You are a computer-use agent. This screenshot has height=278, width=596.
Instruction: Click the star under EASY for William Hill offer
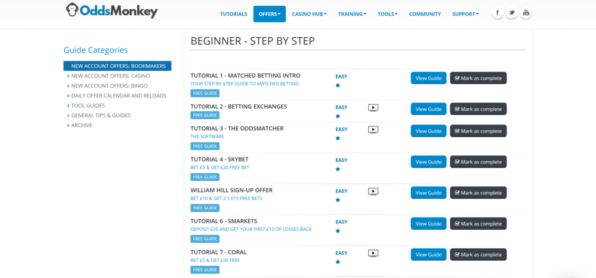pyautogui.click(x=338, y=200)
